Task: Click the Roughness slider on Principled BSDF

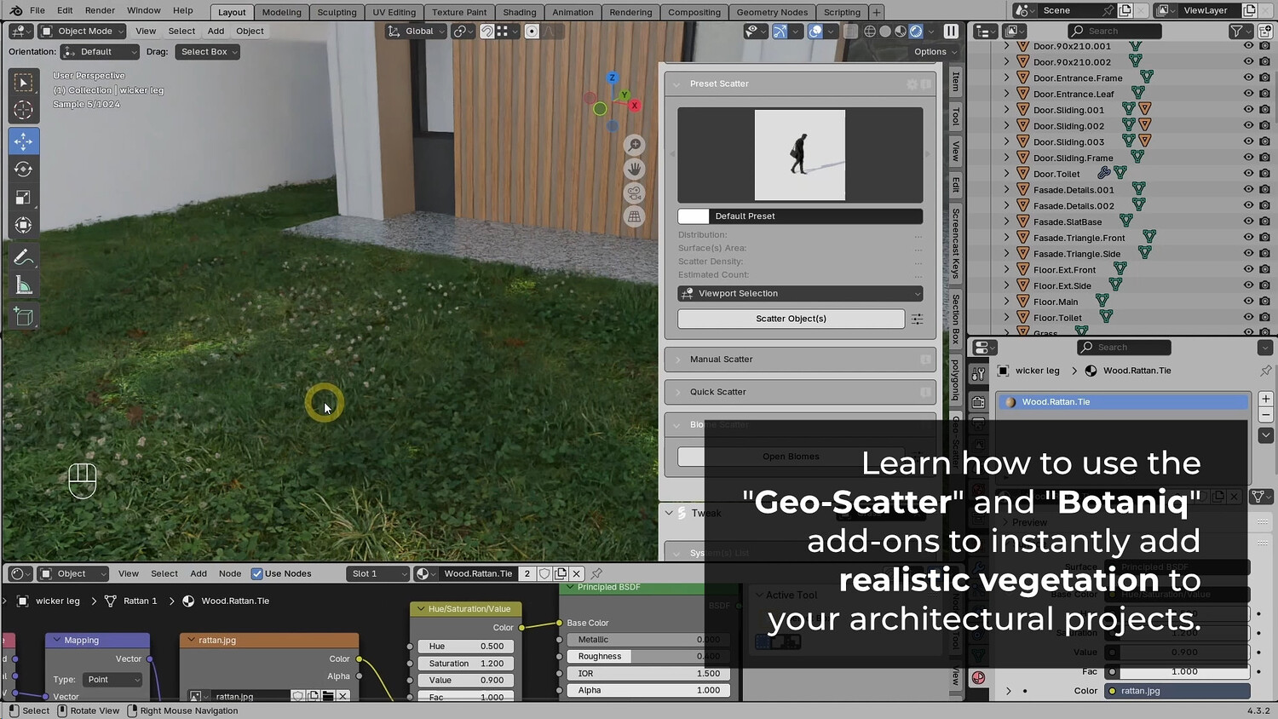Action: (x=649, y=657)
